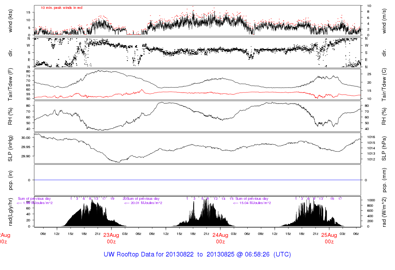Click the '00z' label under 24Aug
Viewport: 395px width, 270px height.
click(x=220, y=242)
